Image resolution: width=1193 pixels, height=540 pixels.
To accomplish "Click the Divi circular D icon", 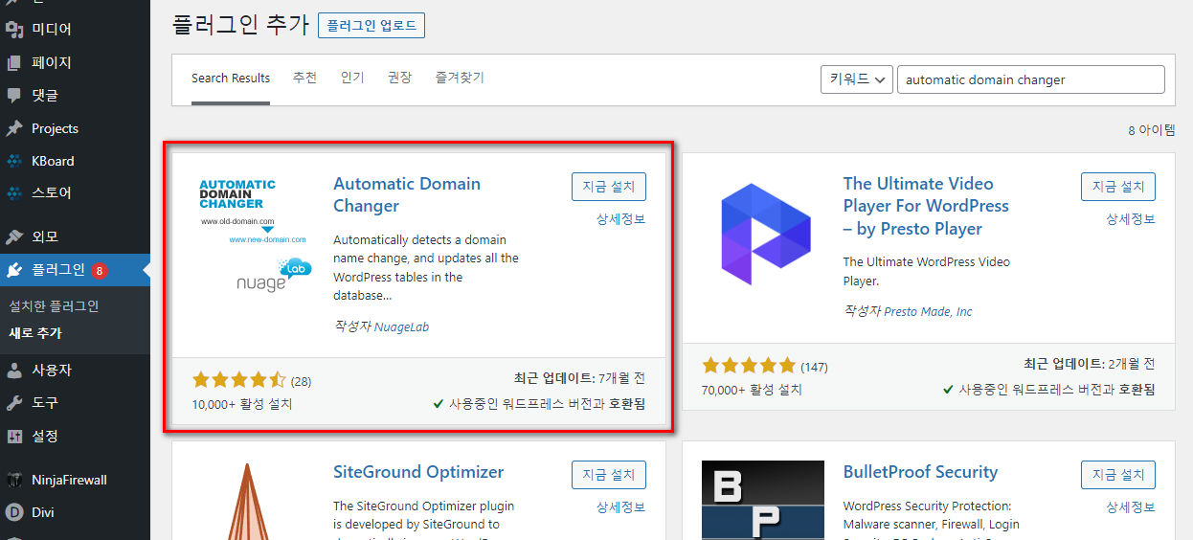I will [x=14, y=512].
